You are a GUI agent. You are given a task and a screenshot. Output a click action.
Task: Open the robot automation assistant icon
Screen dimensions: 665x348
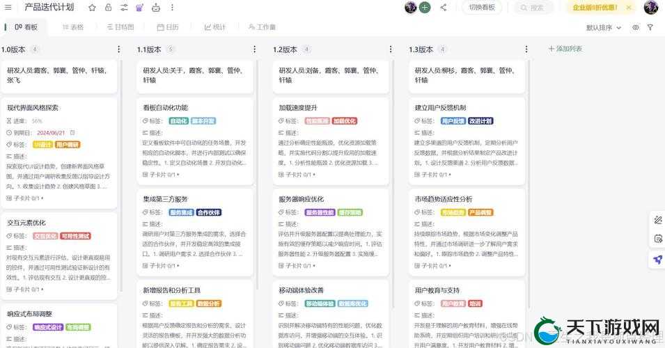156,8
